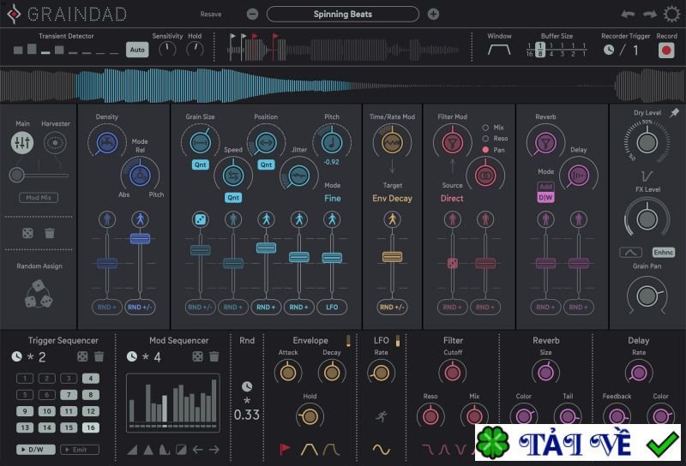Open the settings gear icon

(671, 14)
